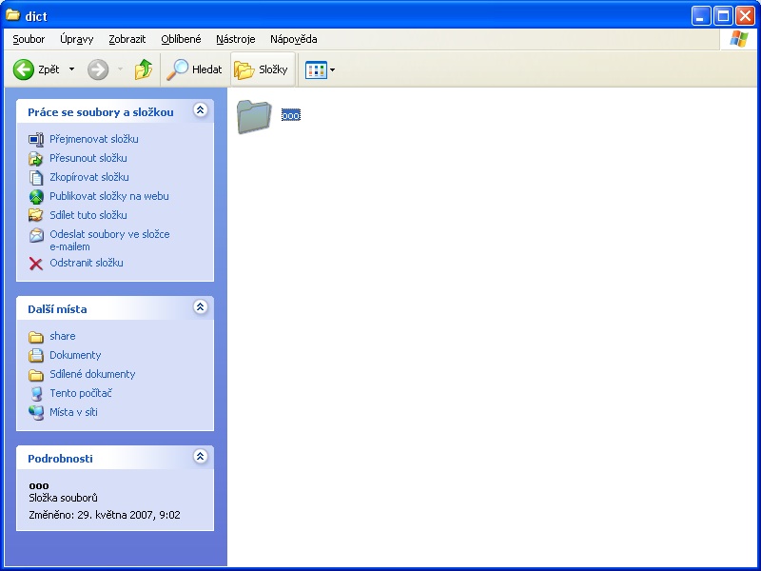
Task: Open the Zobrazit menu
Action: tap(127, 39)
